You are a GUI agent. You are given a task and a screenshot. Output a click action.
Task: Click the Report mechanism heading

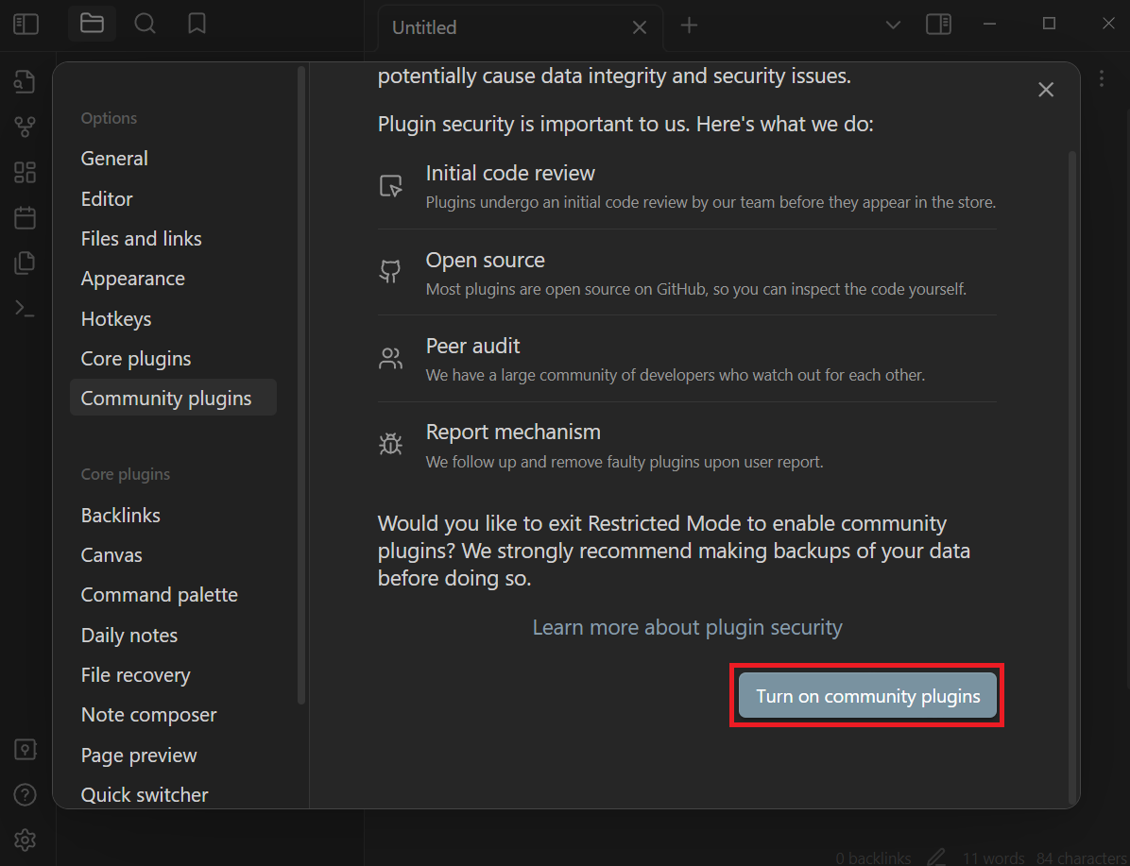[513, 432]
